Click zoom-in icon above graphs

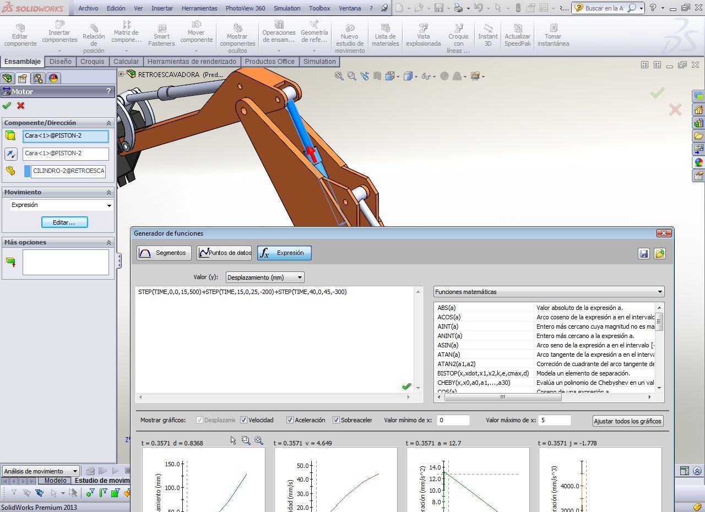[259, 440]
